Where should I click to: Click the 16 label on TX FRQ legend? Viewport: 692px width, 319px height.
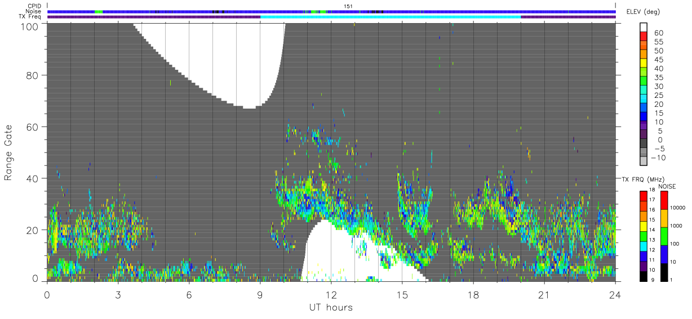[653, 210]
